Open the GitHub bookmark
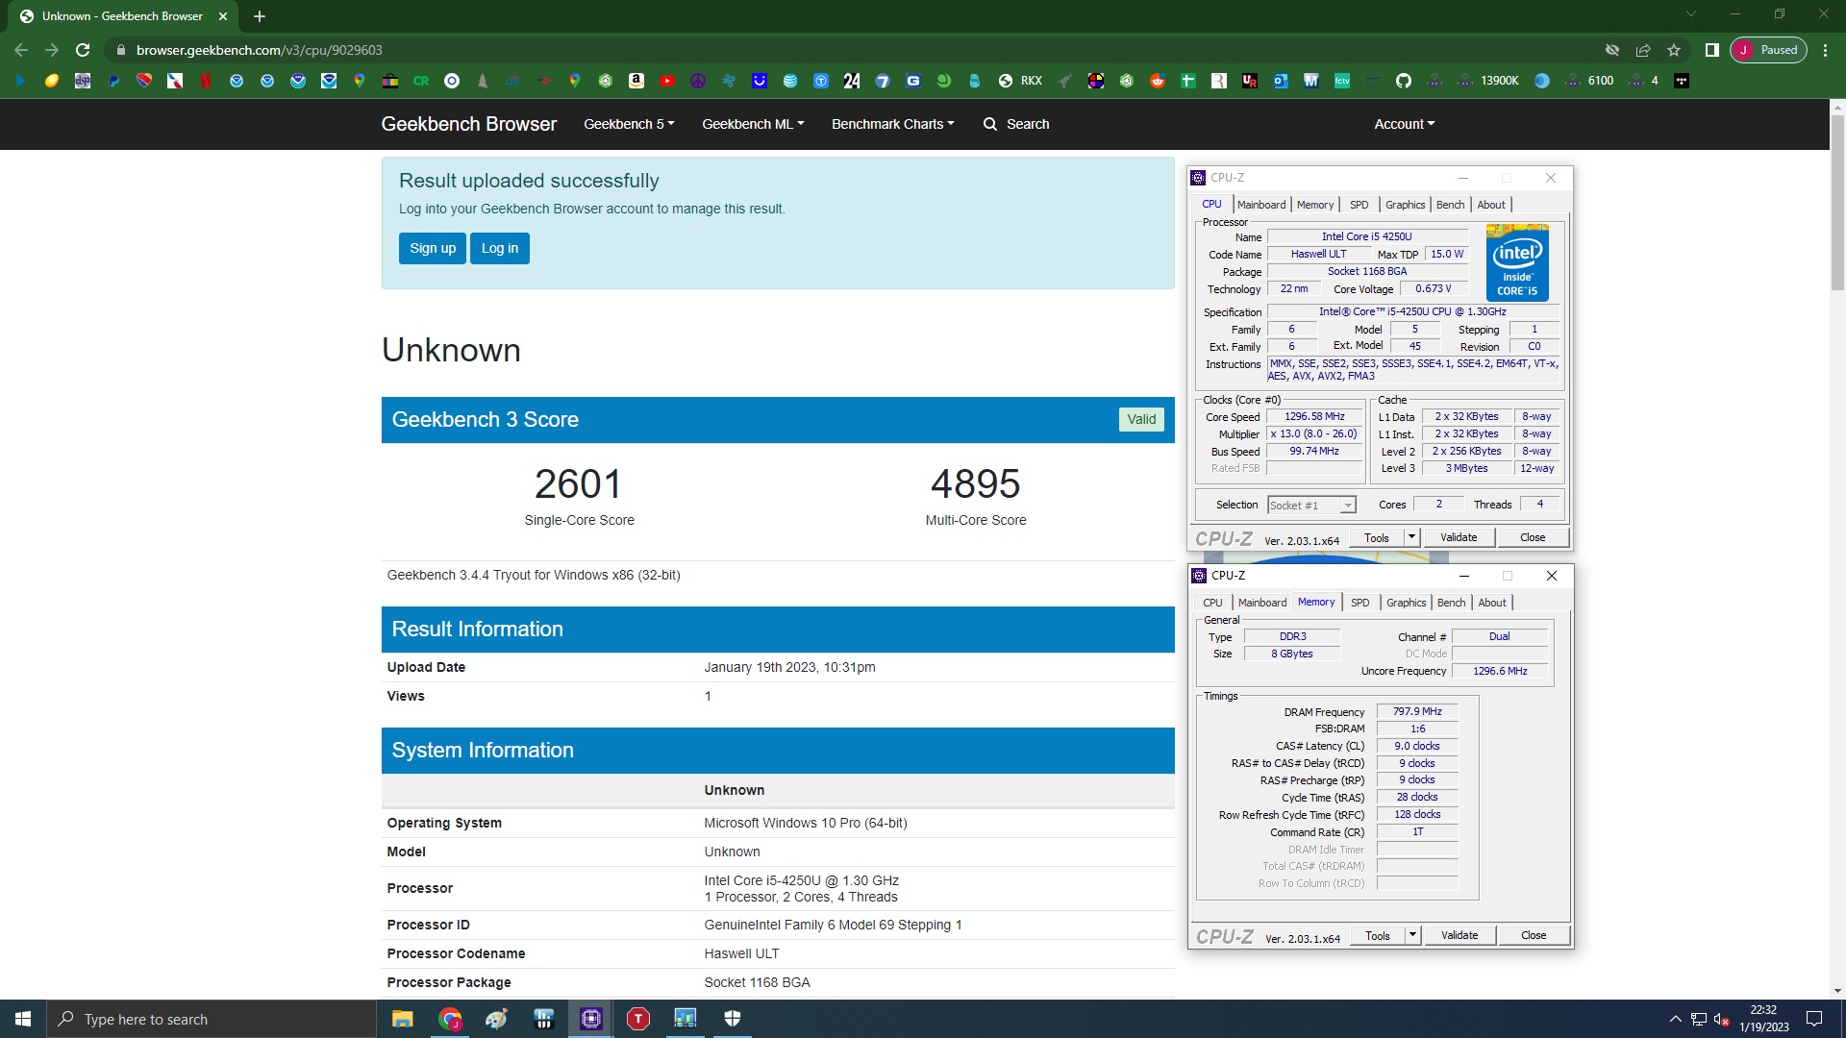This screenshot has width=1846, height=1038. click(x=1404, y=81)
